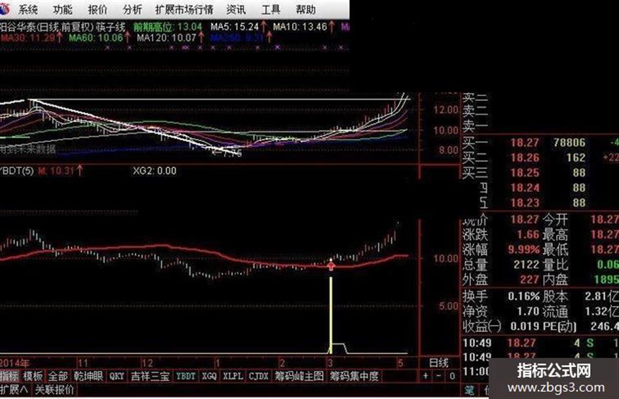Open the 关联报价 tab

point(54,390)
